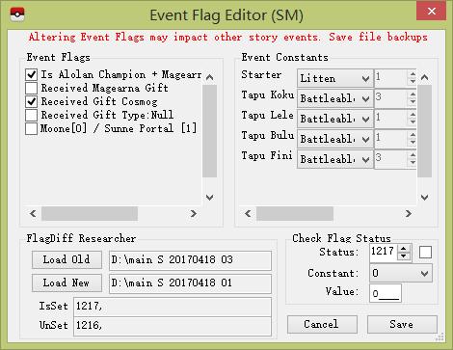Click Event Constants horizontal scroll right arrow

[x=409, y=213]
